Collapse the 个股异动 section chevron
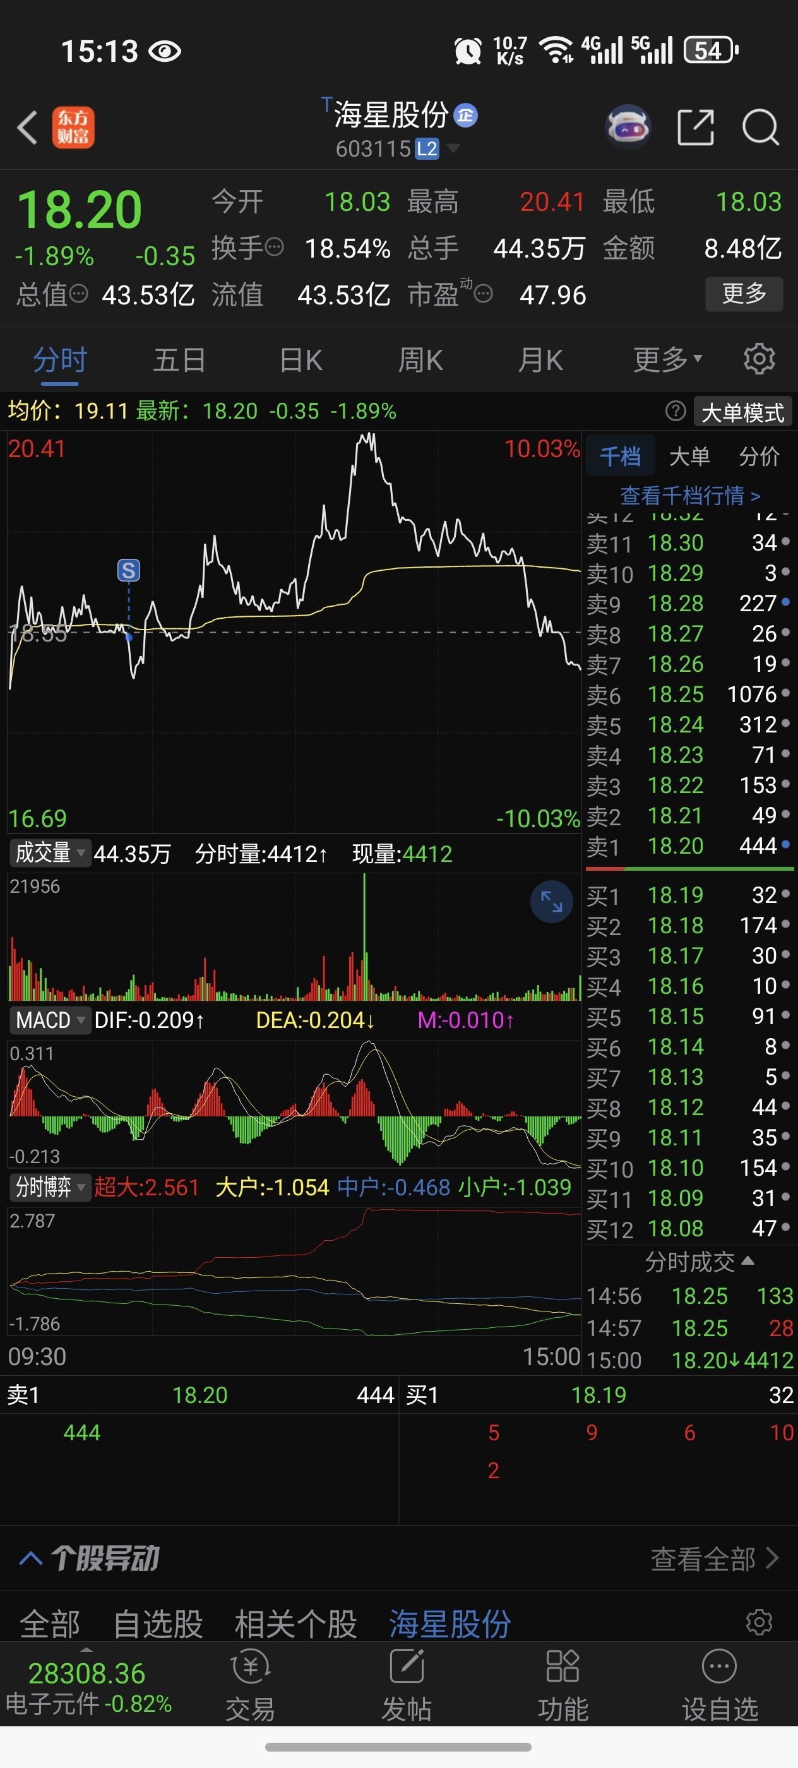The width and height of the screenshot is (798, 1768). 31,1558
